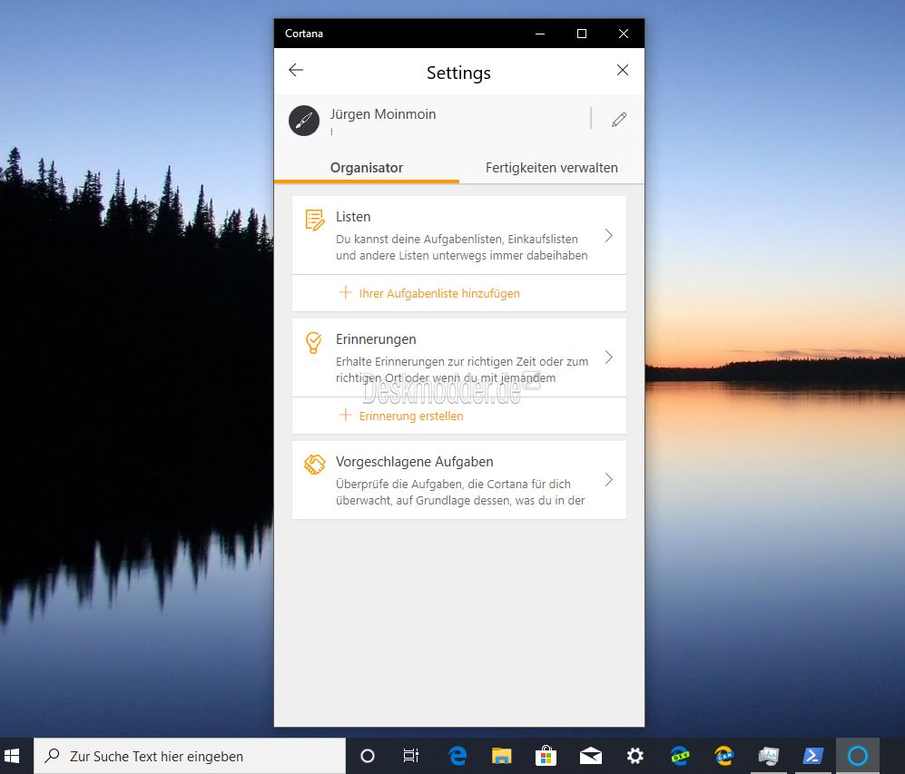
Task: Click the Listen notepad icon
Action: point(315,220)
